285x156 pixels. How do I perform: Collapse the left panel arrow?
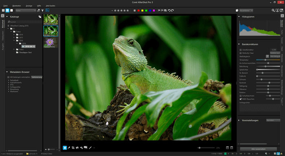[x=2, y=16]
